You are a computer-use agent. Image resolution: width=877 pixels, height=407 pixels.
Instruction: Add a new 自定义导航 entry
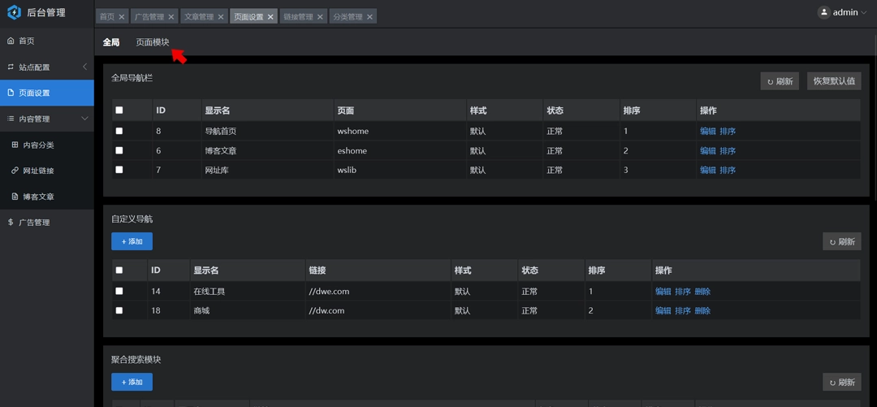(132, 241)
